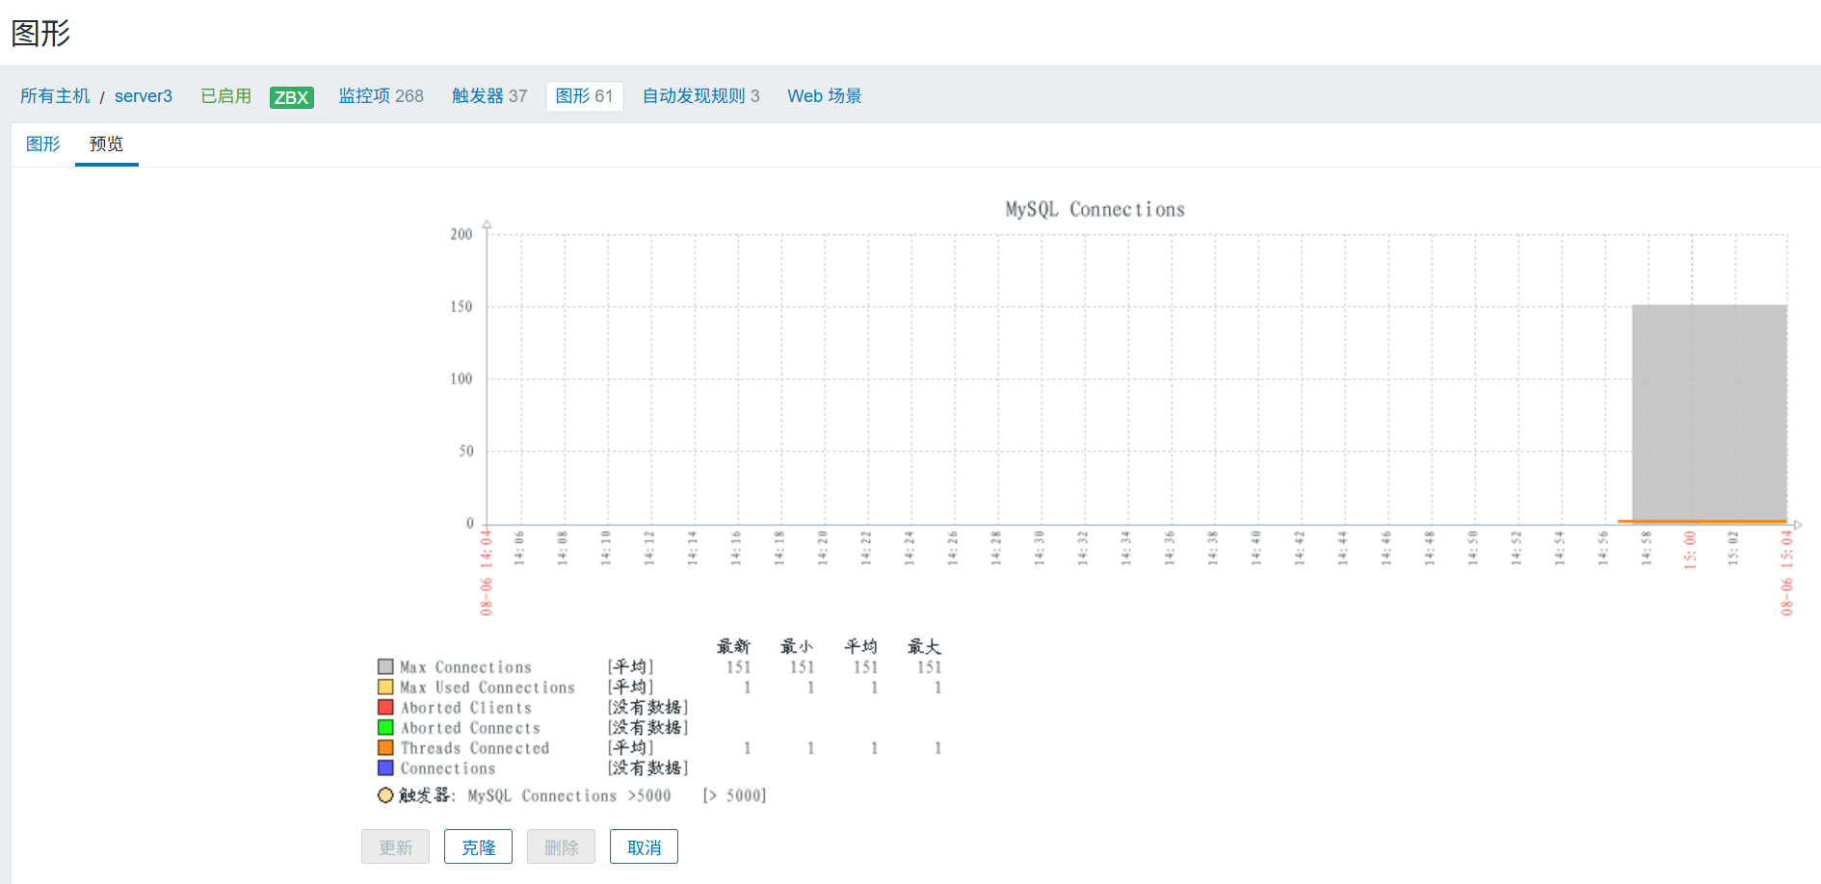Click the orange Threads Connected graph line
The height and width of the screenshot is (884, 1821).
coord(1702,521)
